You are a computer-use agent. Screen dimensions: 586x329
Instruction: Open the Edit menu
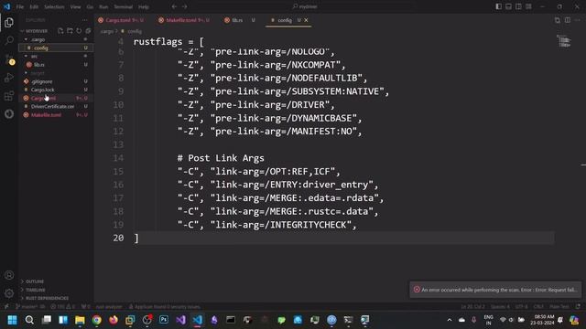pyautogui.click(x=34, y=6)
